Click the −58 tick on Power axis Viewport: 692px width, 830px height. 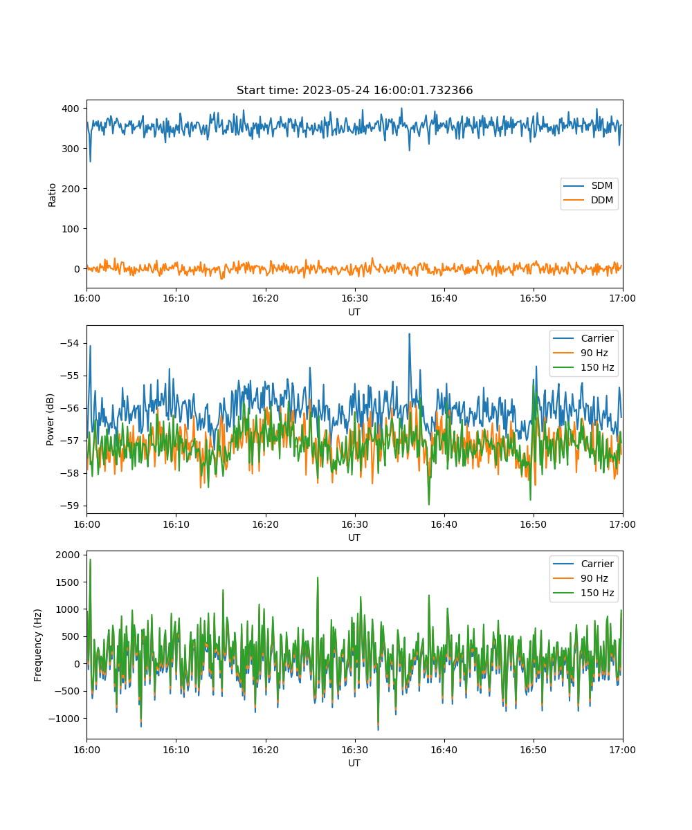coord(72,473)
